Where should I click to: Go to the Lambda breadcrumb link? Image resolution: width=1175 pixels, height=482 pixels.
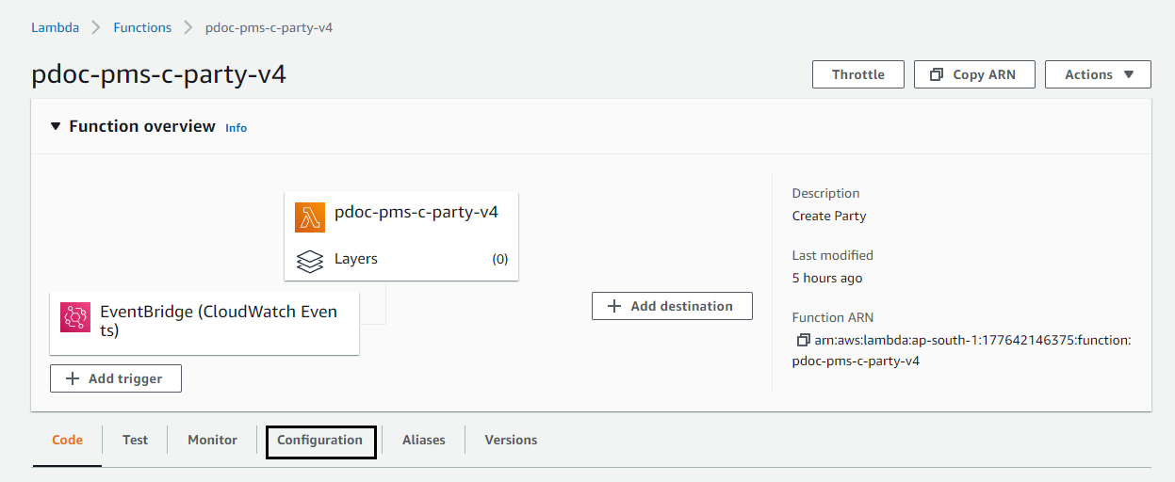pos(55,27)
